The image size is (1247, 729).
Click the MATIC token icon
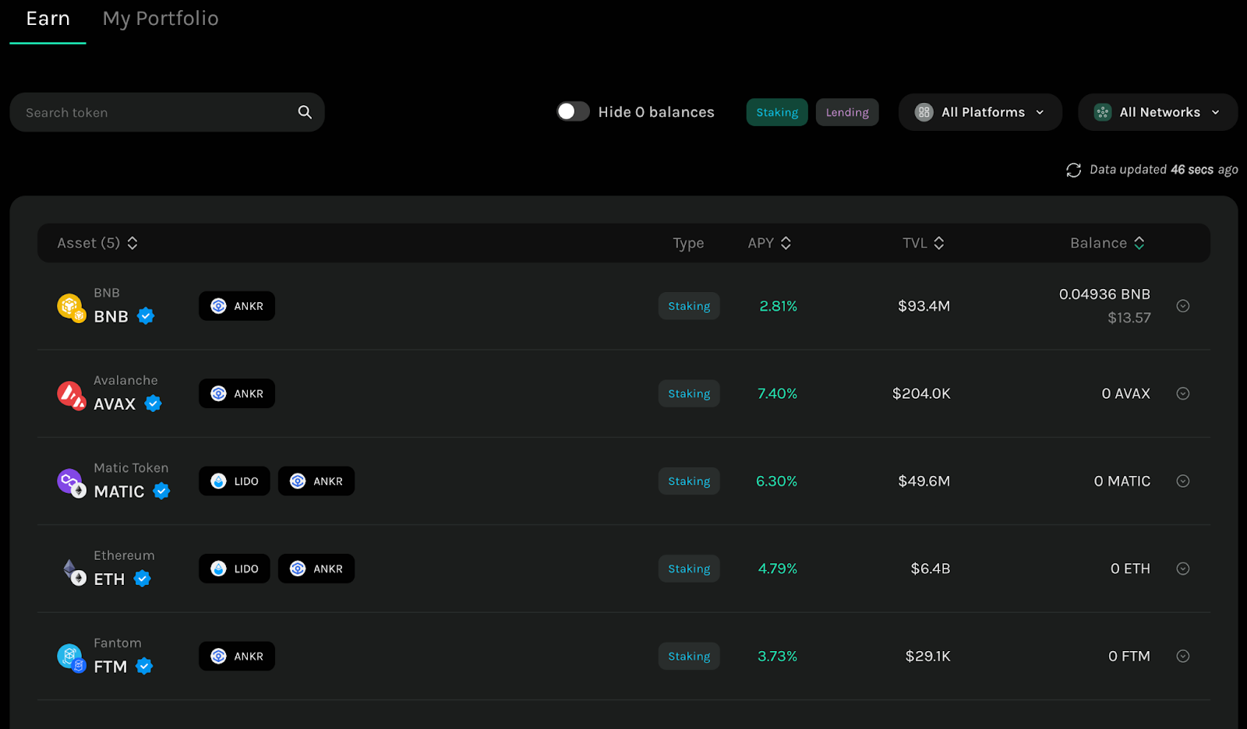click(71, 483)
